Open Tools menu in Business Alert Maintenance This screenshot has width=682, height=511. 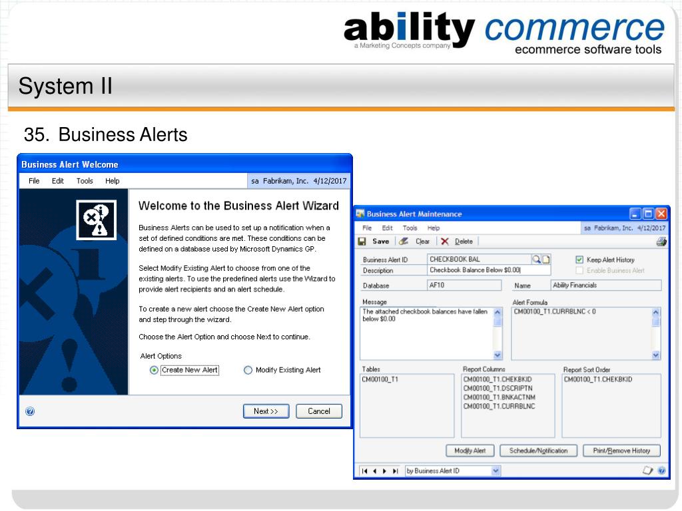[x=410, y=228]
